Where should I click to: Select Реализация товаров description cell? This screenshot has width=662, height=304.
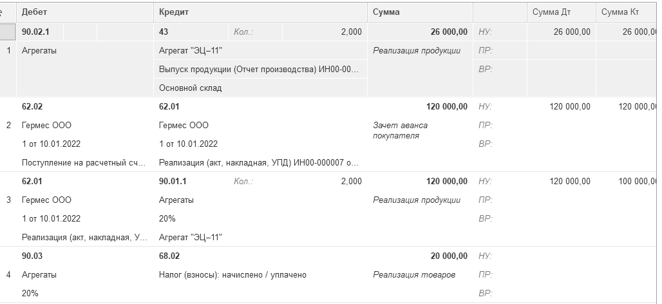tap(414, 275)
